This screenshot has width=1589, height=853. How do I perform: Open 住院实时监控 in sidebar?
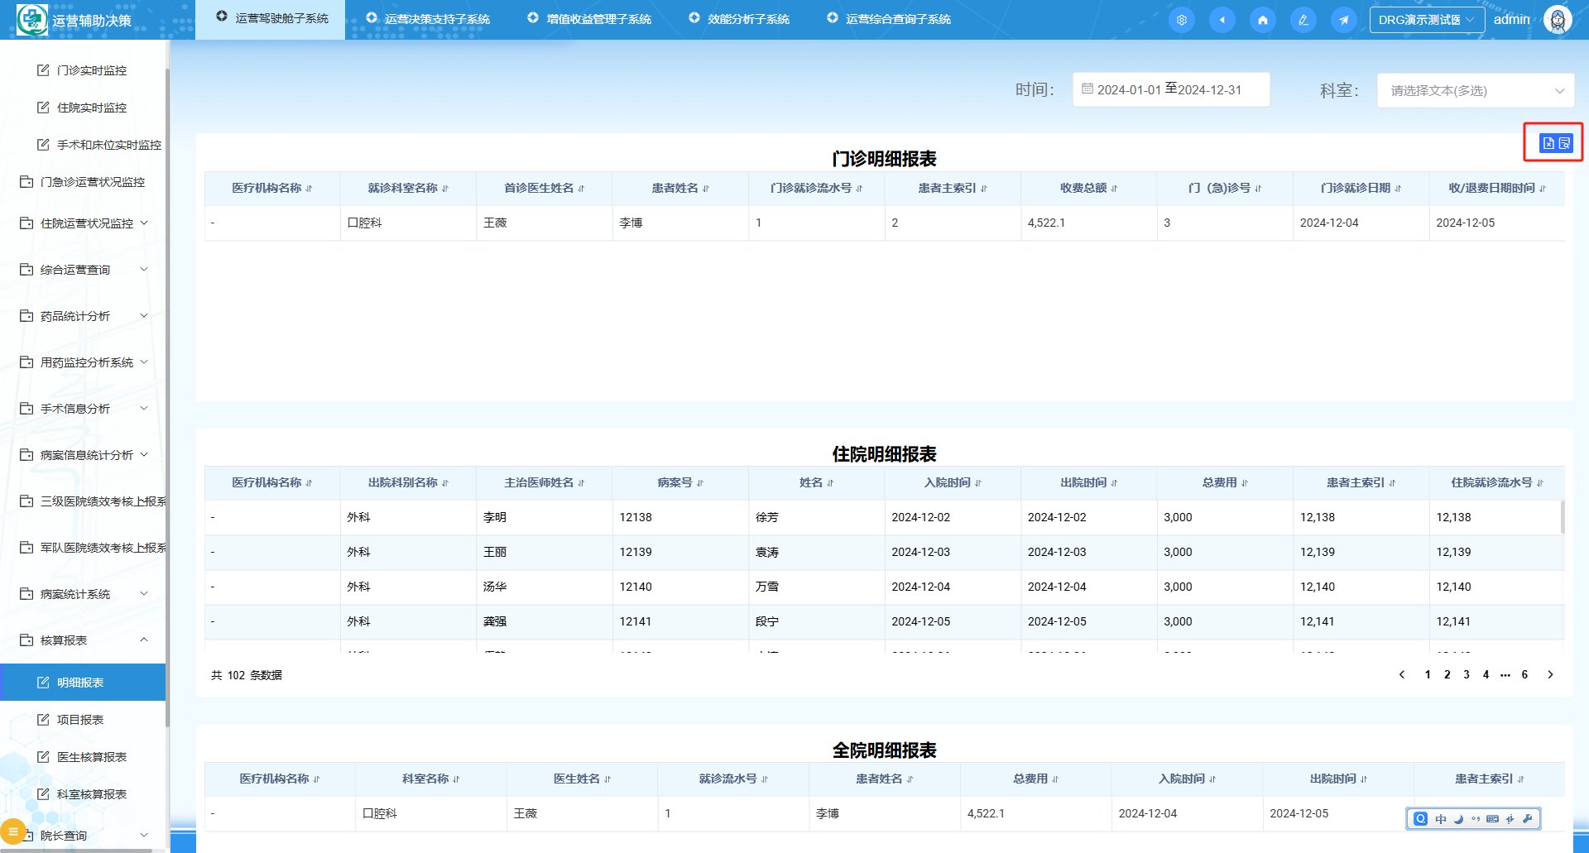(x=83, y=108)
